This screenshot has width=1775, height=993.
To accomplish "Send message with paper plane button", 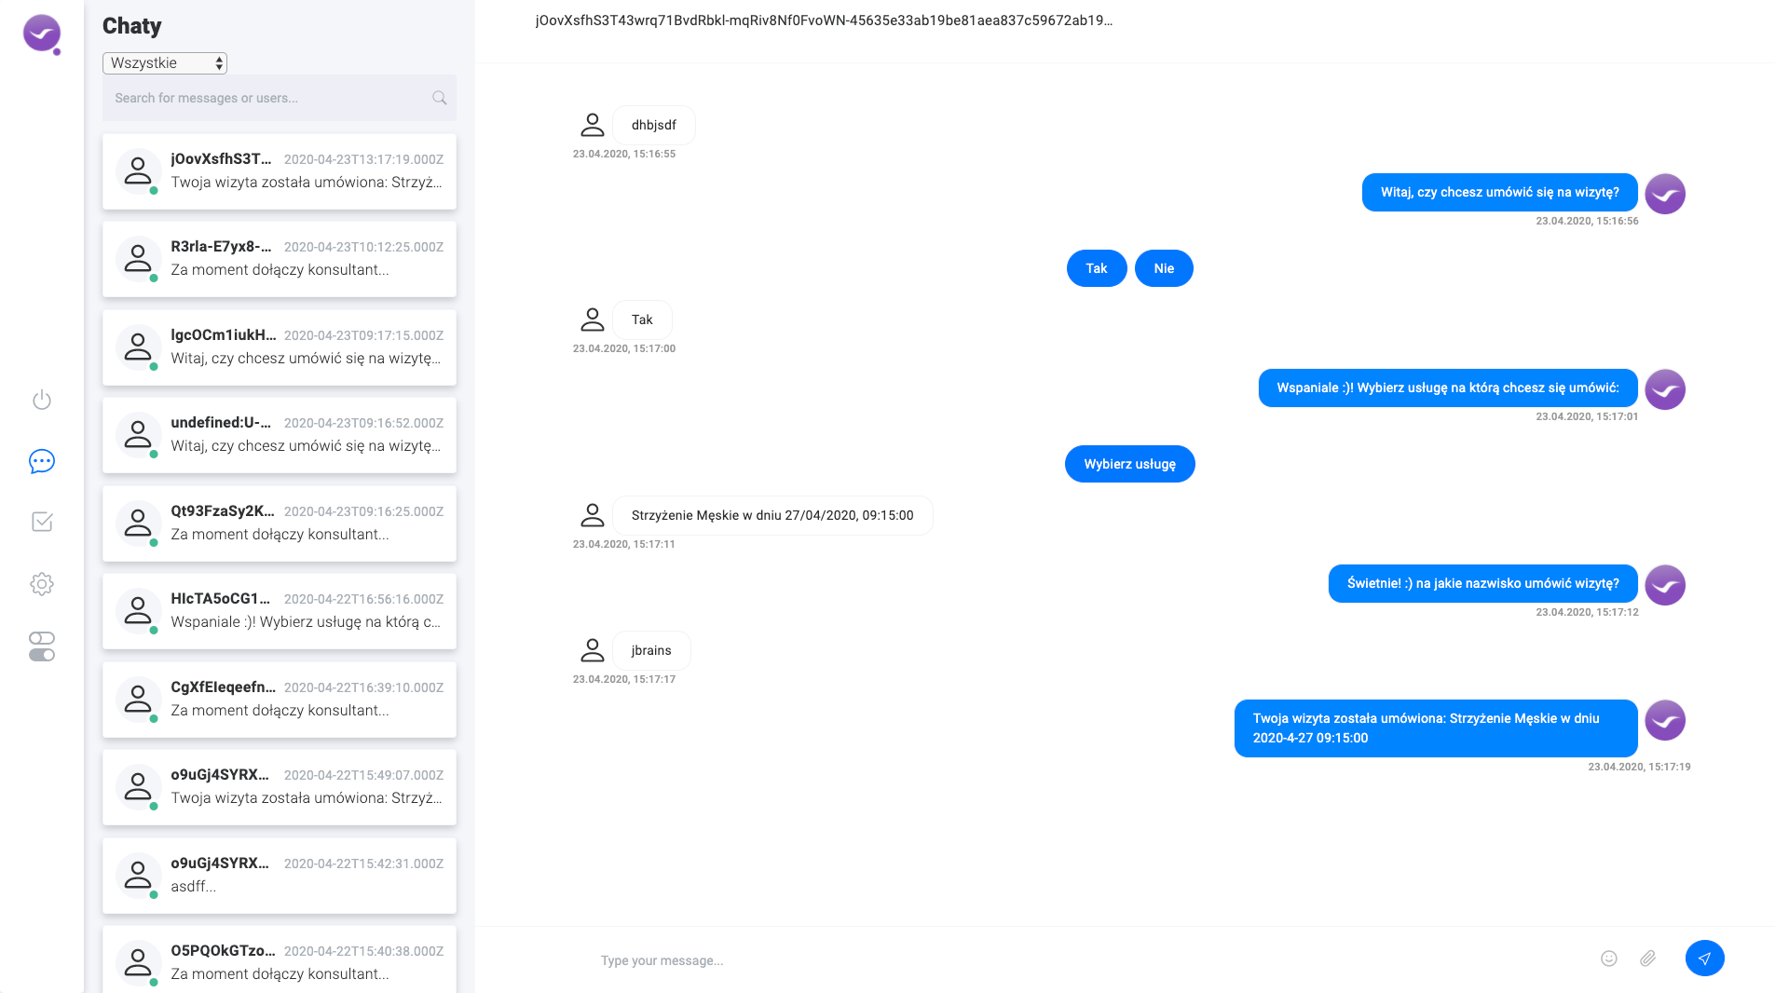I will (x=1704, y=959).
